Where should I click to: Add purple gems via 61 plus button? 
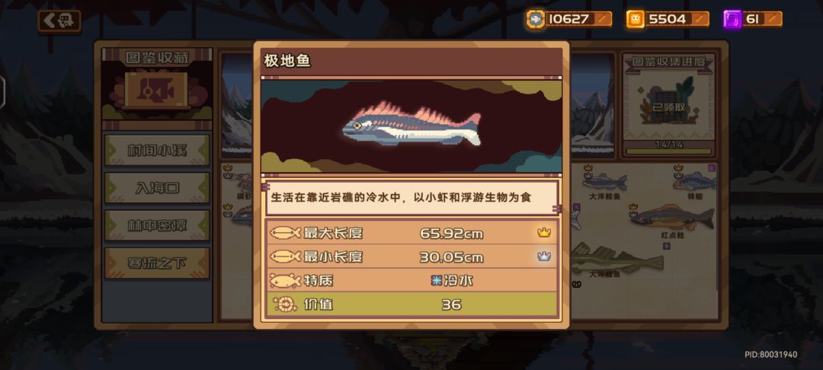773,19
